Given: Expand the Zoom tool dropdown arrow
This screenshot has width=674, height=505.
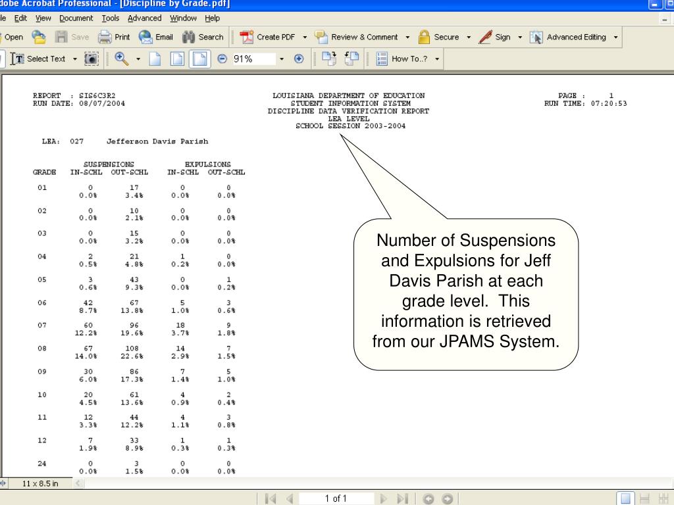Looking at the screenshot, I should [138, 59].
